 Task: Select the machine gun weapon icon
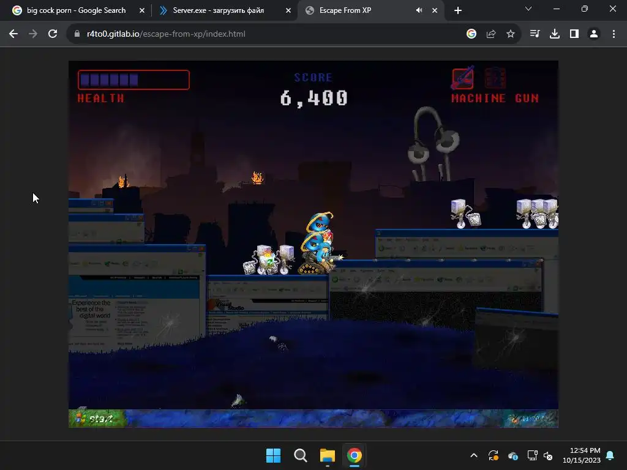[463, 78]
